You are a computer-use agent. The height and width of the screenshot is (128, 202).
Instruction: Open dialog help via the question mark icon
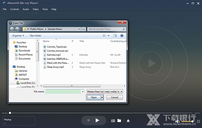122,36
